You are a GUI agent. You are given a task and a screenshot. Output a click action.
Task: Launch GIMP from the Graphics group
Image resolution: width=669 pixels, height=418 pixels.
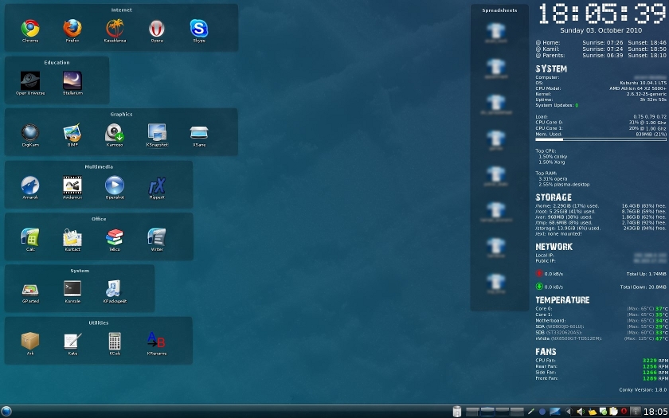(72, 133)
